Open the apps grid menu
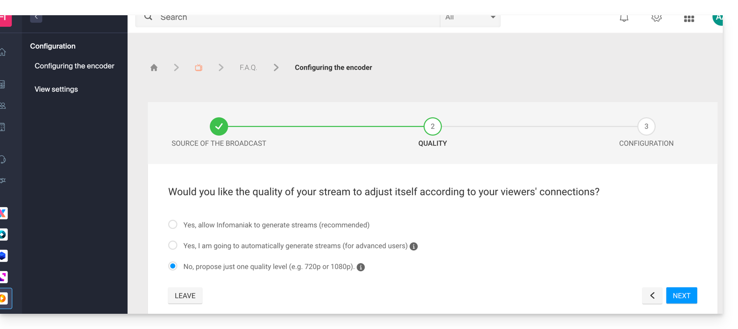The height and width of the screenshot is (329, 738). (689, 19)
